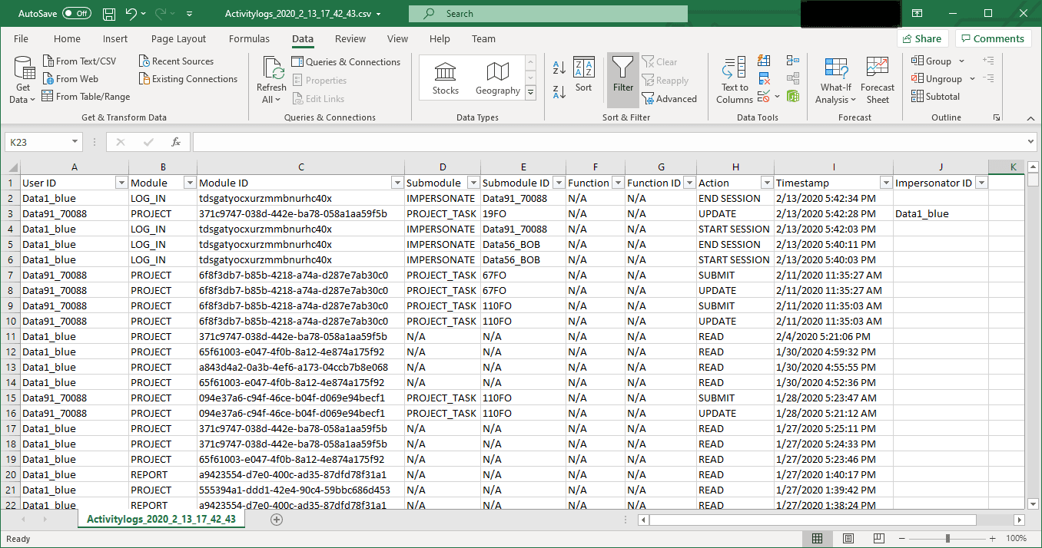Image resolution: width=1042 pixels, height=548 pixels.
Task: Sort Z to A descending
Action: pos(559,92)
